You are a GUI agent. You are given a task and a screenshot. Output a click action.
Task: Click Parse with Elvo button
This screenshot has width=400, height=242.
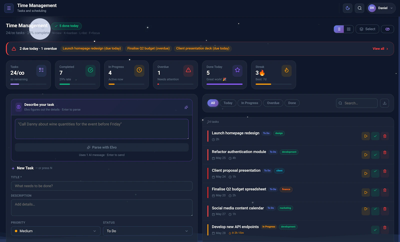(x=102, y=147)
